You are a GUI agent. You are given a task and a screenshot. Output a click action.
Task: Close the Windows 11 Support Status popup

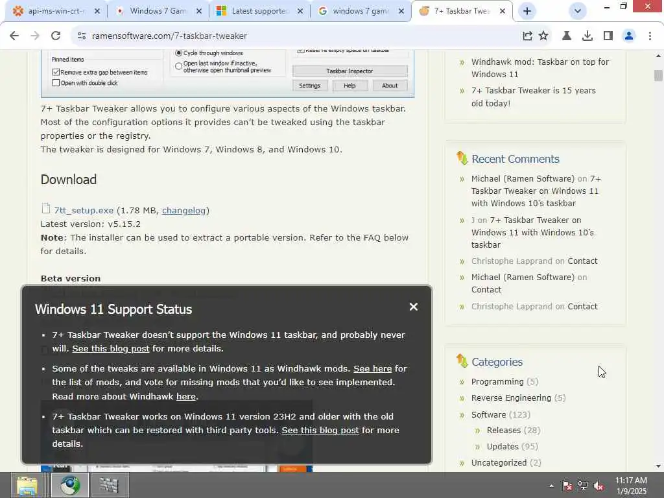(x=414, y=307)
